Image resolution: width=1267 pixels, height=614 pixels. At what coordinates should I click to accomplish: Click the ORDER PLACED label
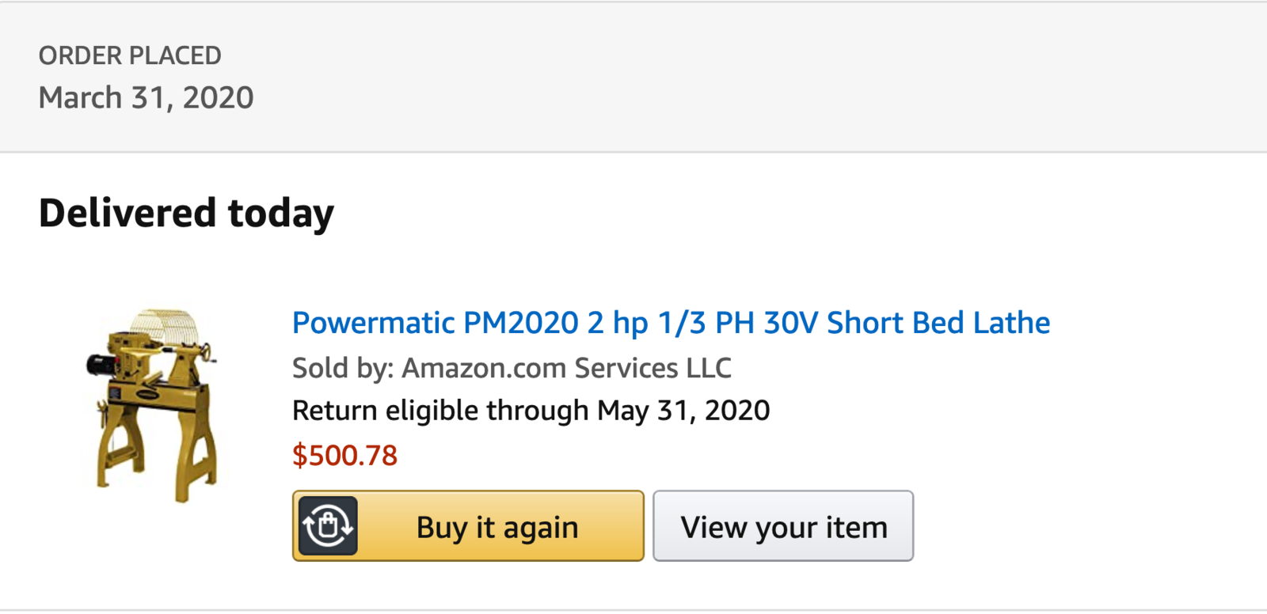click(130, 55)
